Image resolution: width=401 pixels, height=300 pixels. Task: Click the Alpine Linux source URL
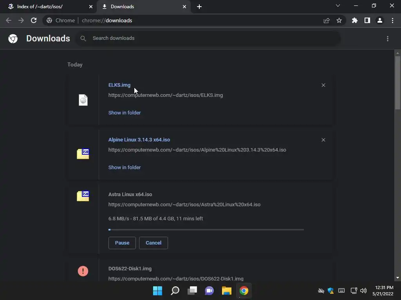pyautogui.click(x=197, y=150)
